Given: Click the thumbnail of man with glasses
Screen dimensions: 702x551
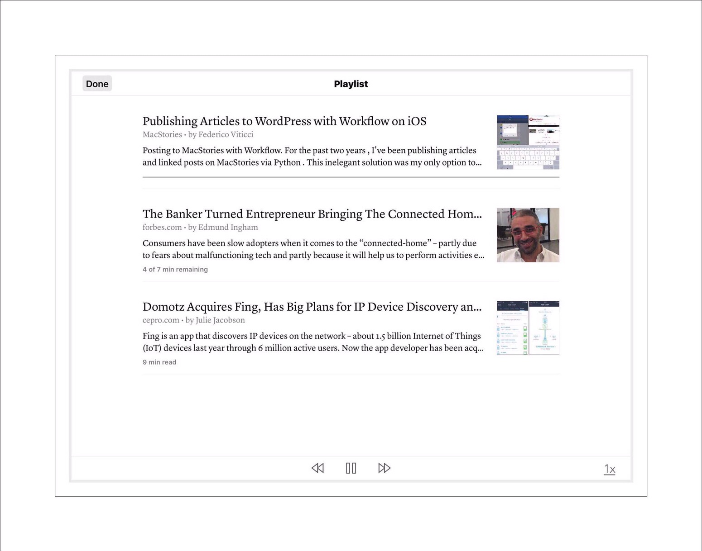Looking at the screenshot, I should [x=528, y=235].
